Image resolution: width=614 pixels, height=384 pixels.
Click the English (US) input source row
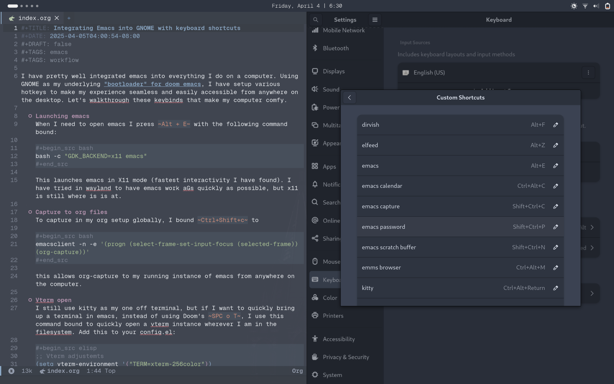point(499,73)
